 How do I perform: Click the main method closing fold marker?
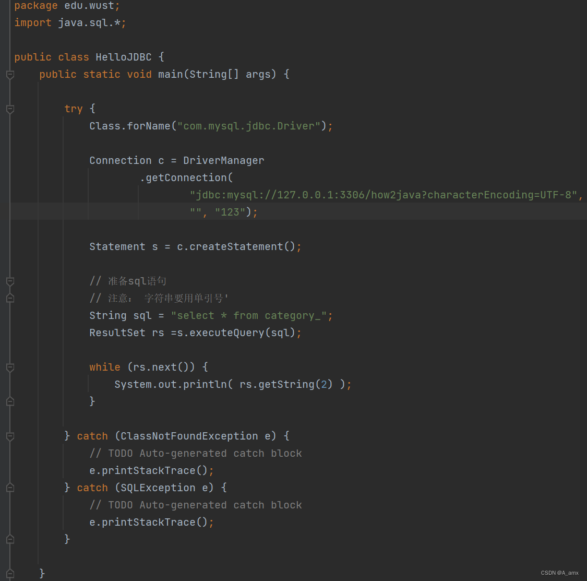pos(10,573)
